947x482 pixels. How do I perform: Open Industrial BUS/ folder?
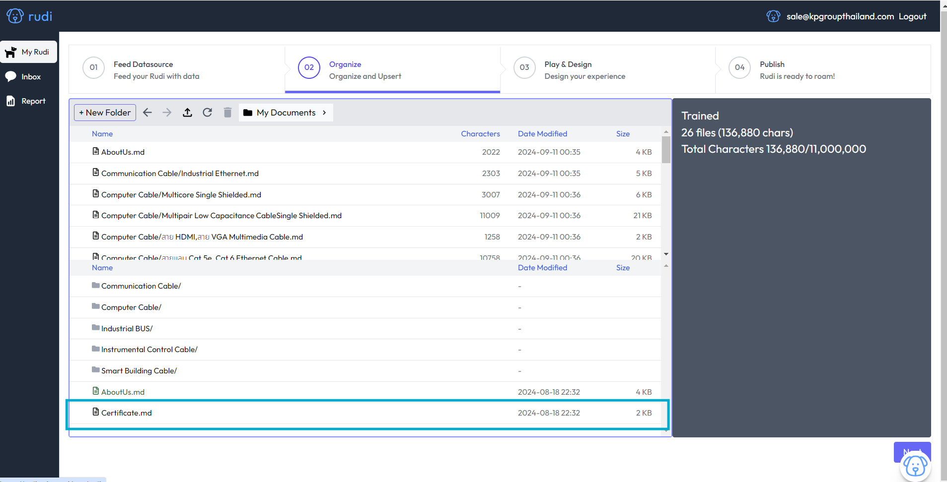(x=365, y=329)
